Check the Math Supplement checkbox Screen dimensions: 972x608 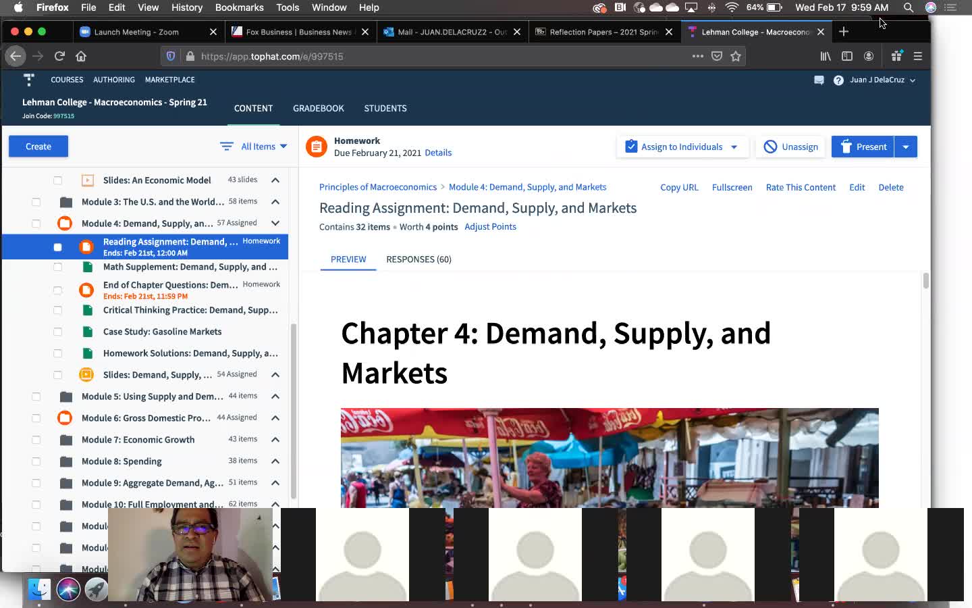pyautogui.click(x=57, y=267)
